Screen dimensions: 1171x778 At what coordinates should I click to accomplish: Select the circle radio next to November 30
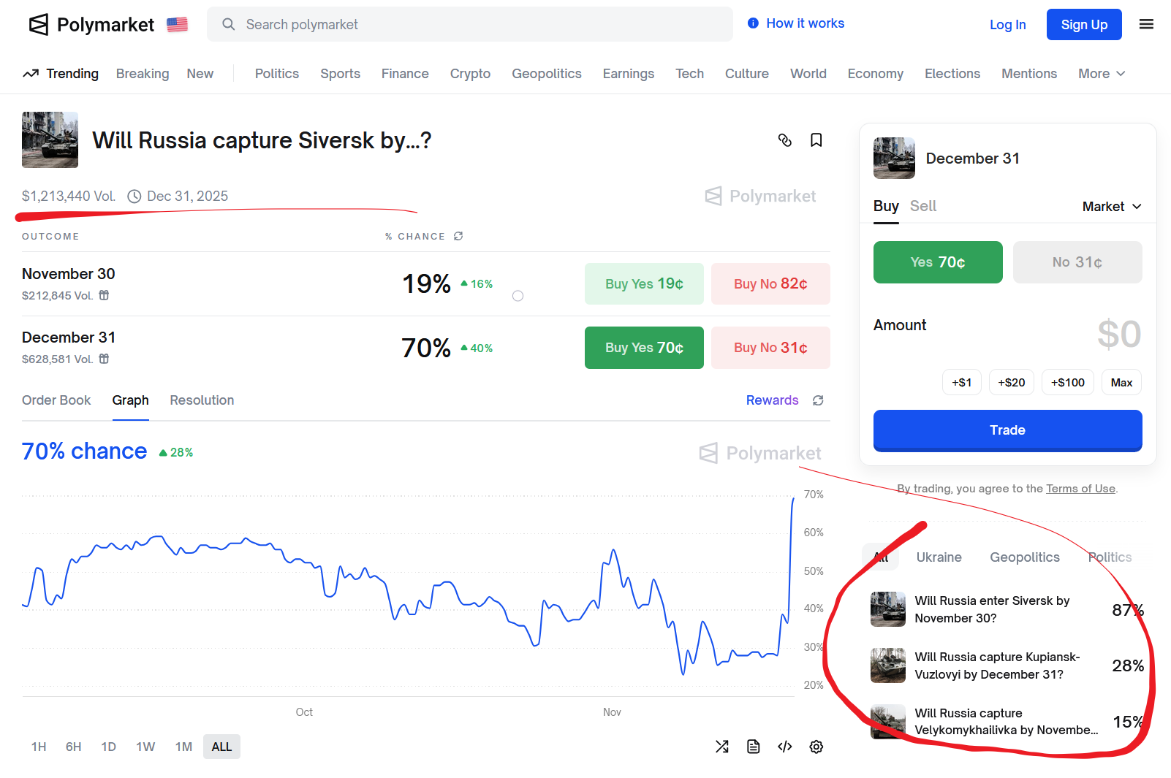point(518,296)
